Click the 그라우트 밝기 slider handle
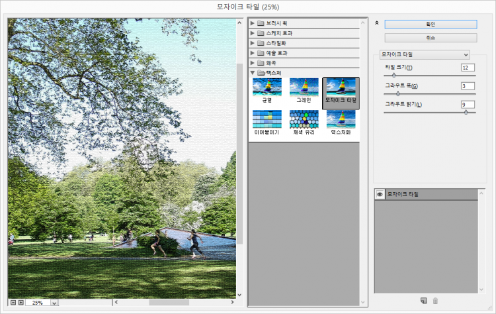The width and height of the screenshot is (496, 314). tap(466, 112)
